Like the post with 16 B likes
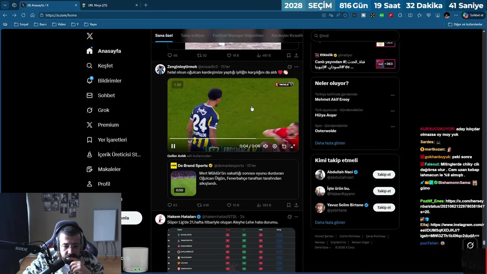Viewport: 487px width, 274px height. point(233,56)
